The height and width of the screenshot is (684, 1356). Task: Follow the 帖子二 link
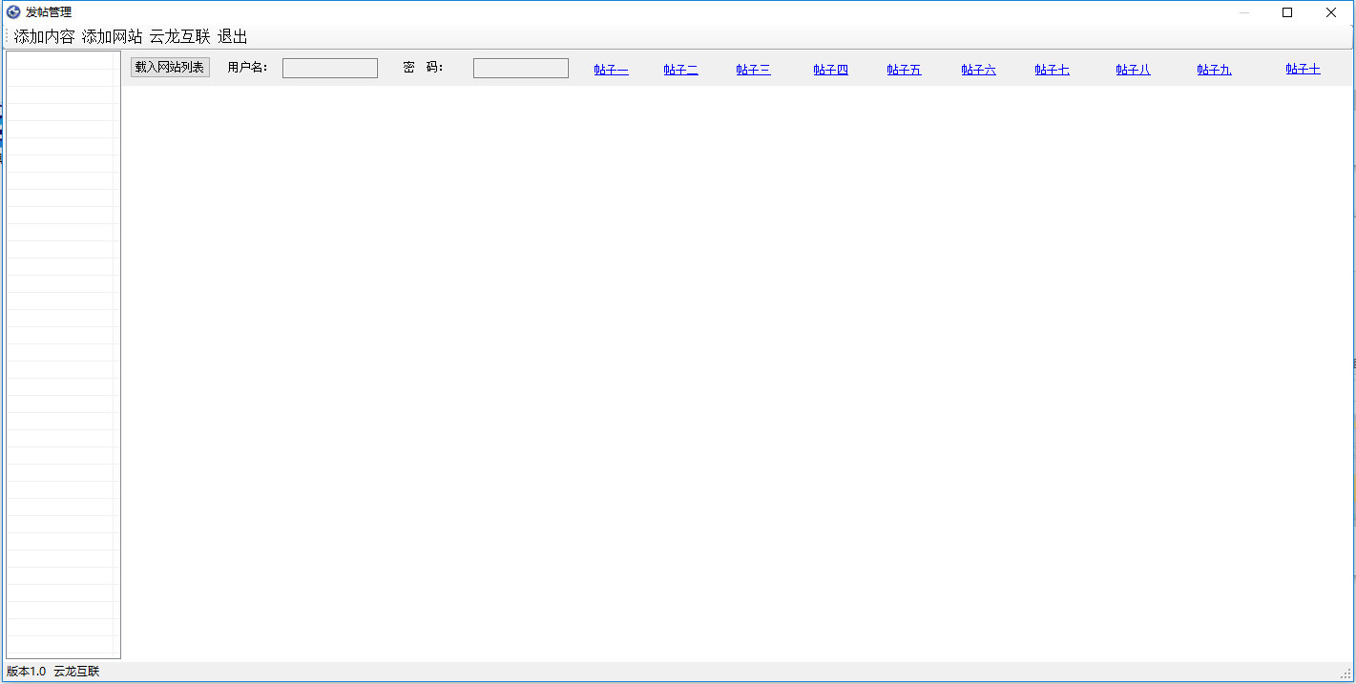click(680, 70)
